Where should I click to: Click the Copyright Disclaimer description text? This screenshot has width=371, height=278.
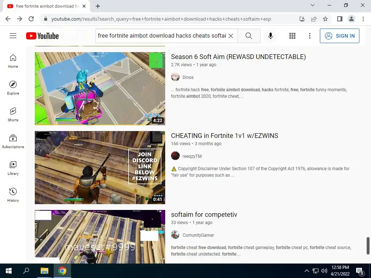pyautogui.click(x=260, y=172)
